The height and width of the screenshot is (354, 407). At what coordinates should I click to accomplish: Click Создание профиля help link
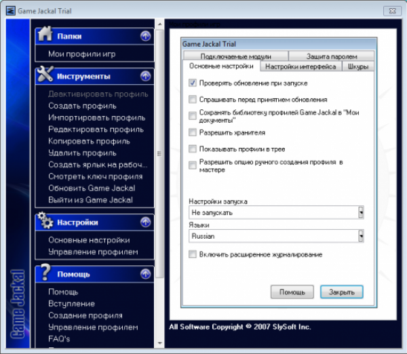tap(85, 315)
